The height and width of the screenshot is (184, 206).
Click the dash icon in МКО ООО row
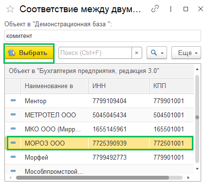(x=13, y=129)
